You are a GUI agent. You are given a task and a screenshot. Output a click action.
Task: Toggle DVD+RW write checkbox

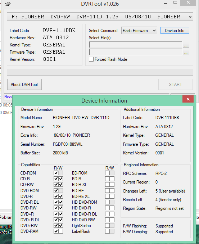61,226
